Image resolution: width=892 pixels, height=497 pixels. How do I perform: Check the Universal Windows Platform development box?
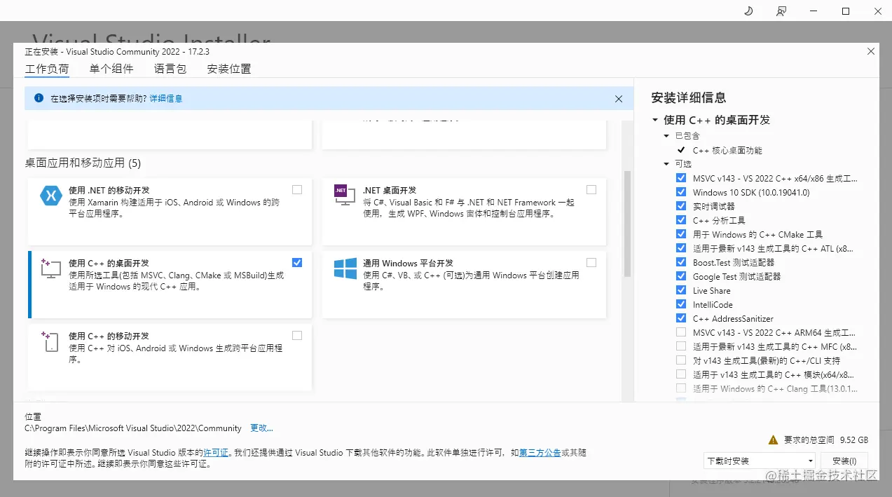coord(591,262)
